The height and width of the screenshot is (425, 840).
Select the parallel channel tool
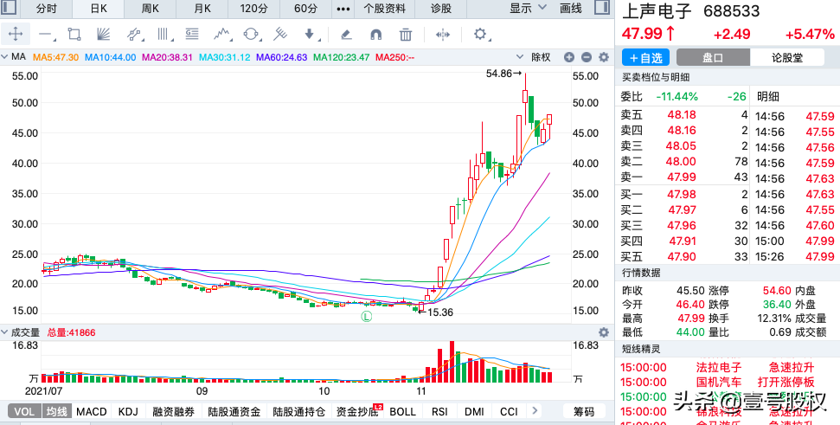(x=134, y=35)
